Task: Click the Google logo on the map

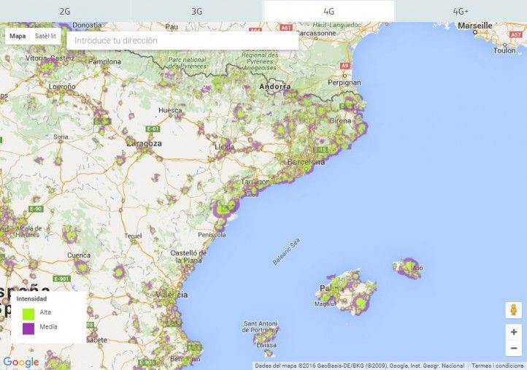Action: pos(21,362)
